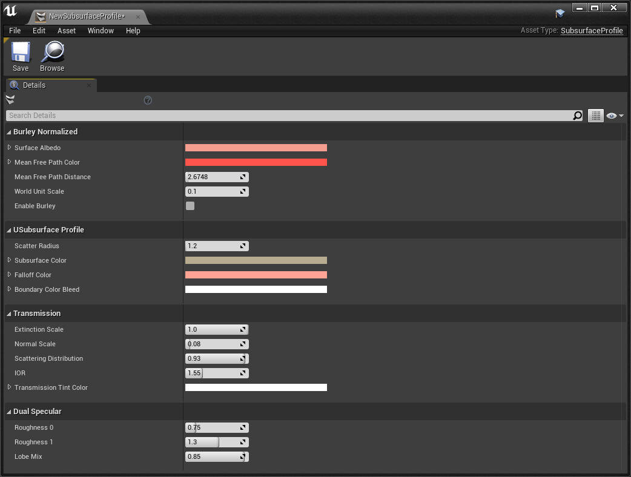Select the Details tab
The image size is (631, 477).
pyautogui.click(x=51, y=85)
